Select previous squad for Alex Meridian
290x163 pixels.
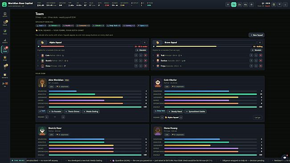(47, 117)
